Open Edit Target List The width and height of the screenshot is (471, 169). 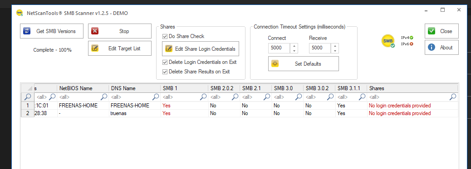pyautogui.click(x=120, y=48)
